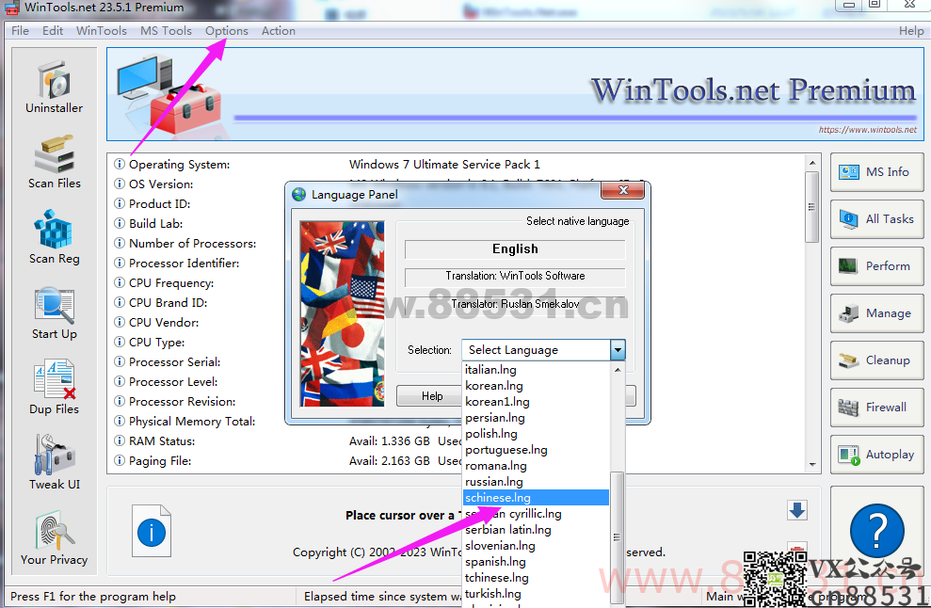Click the language list scrollbar up arrow
This screenshot has width=931, height=608.
(x=618, y=369)
